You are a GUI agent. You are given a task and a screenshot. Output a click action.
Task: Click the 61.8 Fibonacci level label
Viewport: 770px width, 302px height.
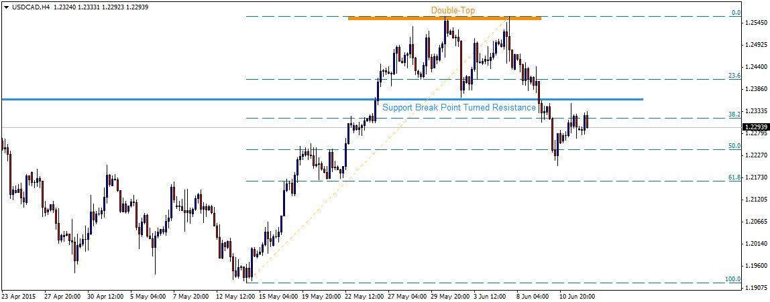coord(734,177)
